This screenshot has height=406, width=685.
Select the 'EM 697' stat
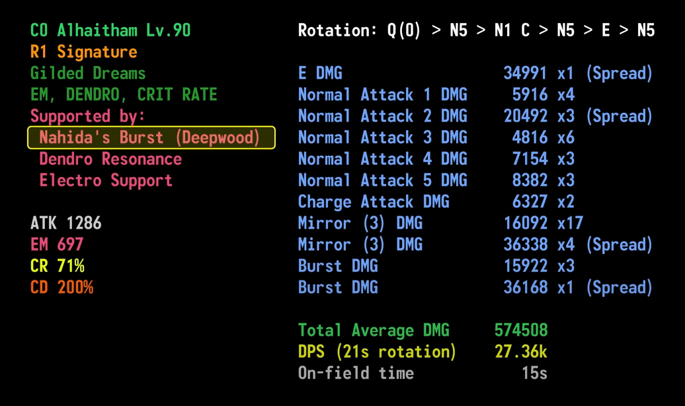[x=57, y=245]
